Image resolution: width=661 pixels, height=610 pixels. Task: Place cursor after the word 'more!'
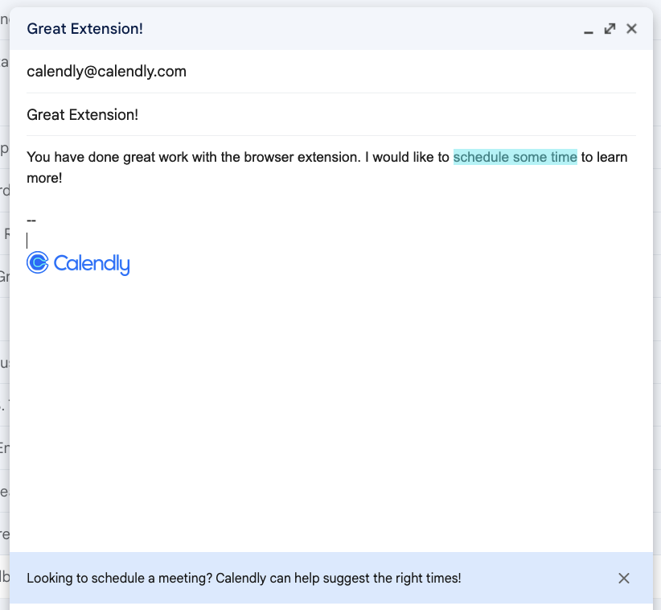tap(63, 178)
